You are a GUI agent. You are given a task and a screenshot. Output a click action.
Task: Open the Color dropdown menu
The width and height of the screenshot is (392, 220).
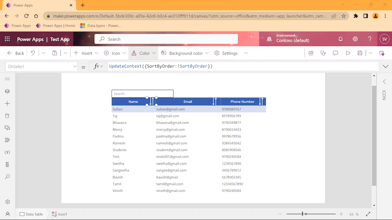pyautogui.click(x=143, y=53)
